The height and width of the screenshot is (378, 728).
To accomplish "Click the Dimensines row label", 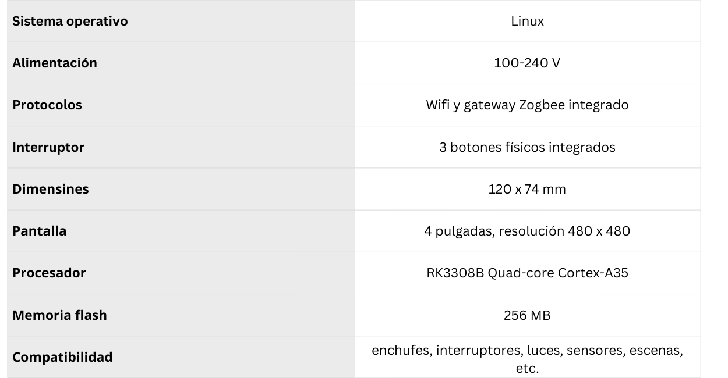I will point(51,189).
